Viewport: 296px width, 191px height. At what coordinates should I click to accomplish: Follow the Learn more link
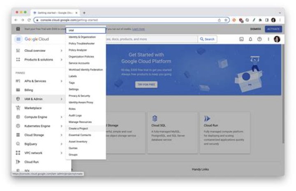[x=139, y=29]
